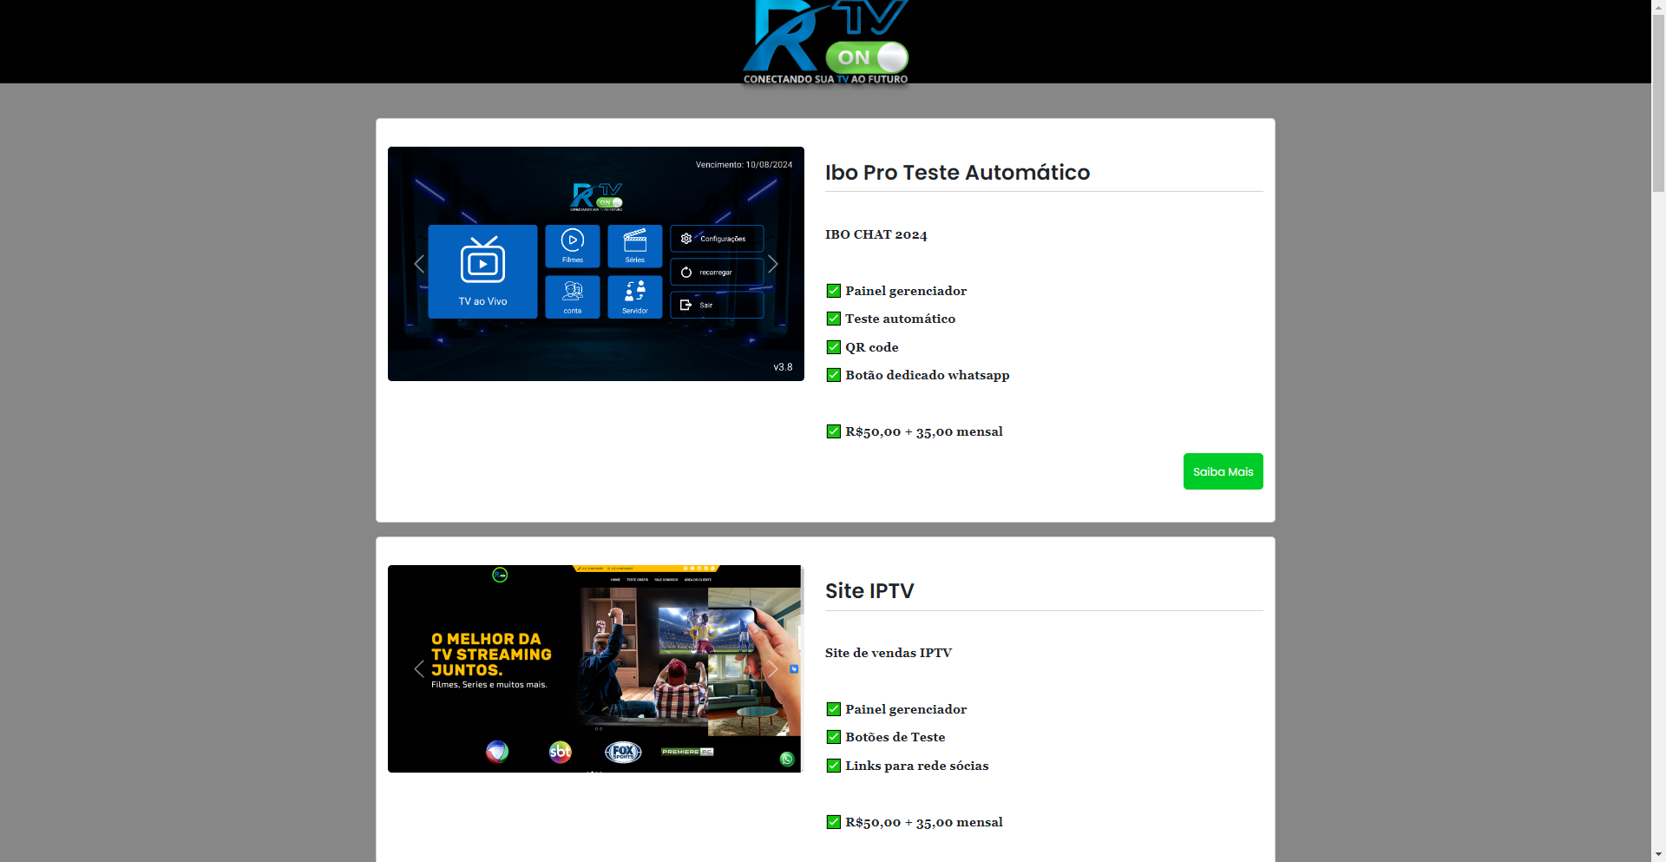Click the SBT channel logo
Viewport: 1666px width, 862px height.
point(561,752)
